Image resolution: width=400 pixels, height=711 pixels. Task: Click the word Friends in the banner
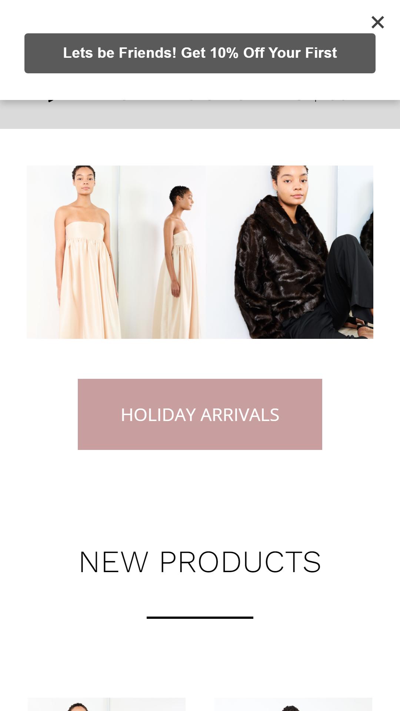click(x=148, y=53)
